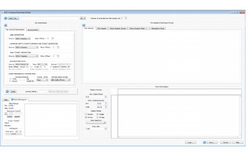Image resolution: width=249 pixels, height=162 pixels.
Task: Click the blue icon left of Save button
Action: [x=205, y=142]
